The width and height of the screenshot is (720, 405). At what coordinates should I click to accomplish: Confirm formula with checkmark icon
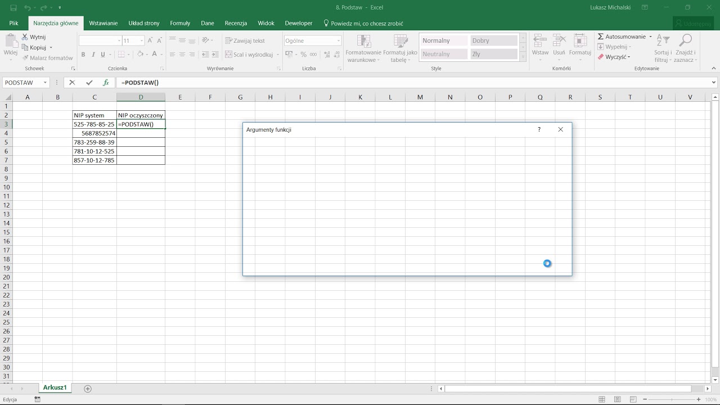click(x=89, y=83)
